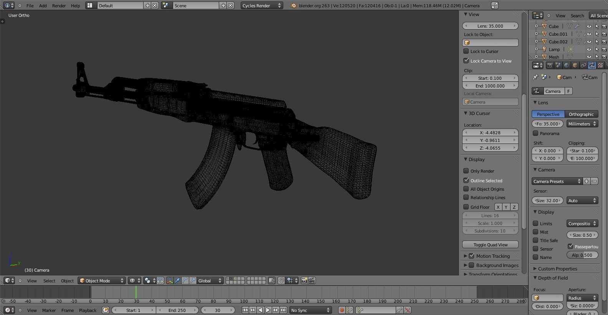This screenshot has width=608, height=315.
Task: Enable the Lock to Cursor checkbox
Action: (x=466, y=51)
